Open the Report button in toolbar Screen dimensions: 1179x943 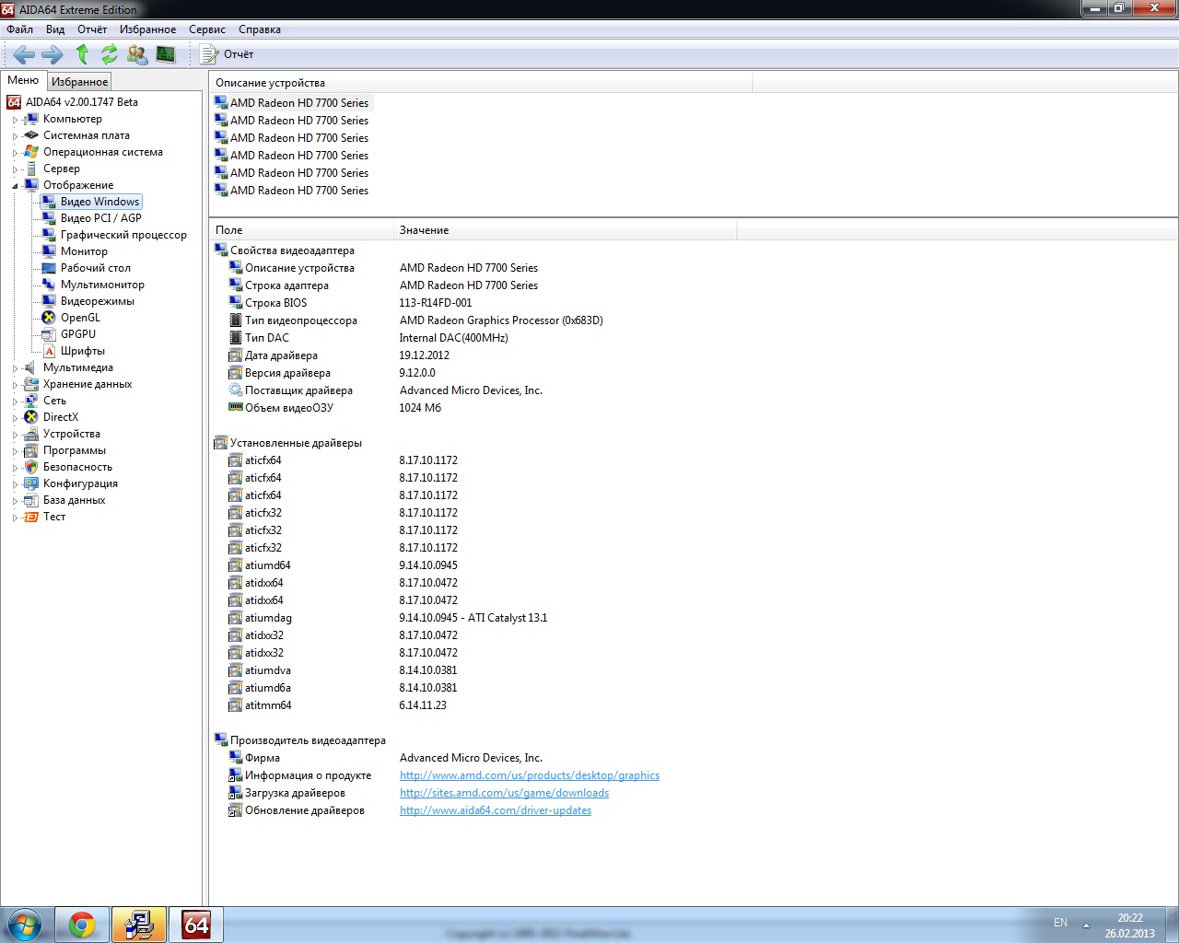click(228, 54)
